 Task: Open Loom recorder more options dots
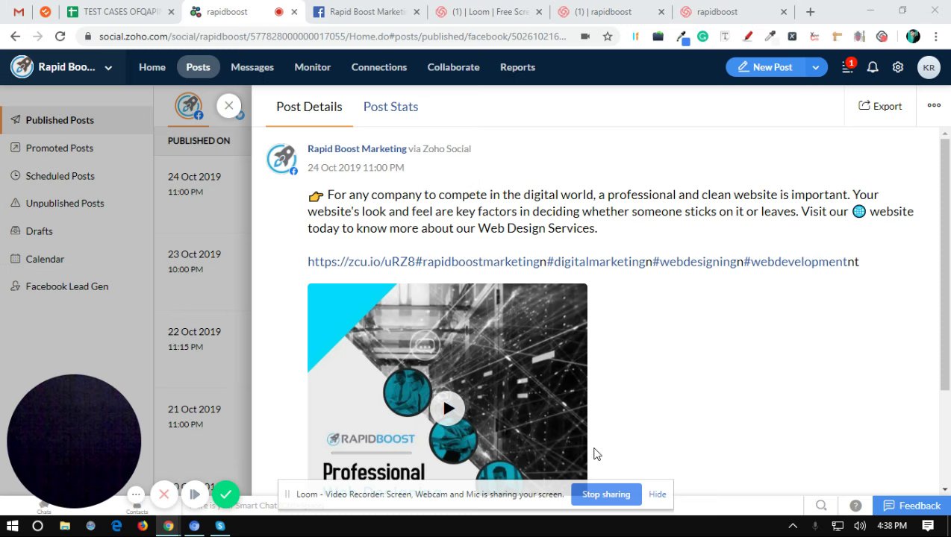135,494
